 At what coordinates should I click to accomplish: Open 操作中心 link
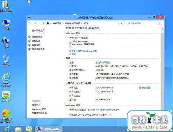[36, 105]
